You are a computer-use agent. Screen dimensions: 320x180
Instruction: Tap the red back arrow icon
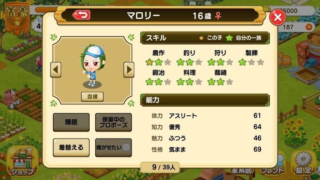(x=82, y=15)
